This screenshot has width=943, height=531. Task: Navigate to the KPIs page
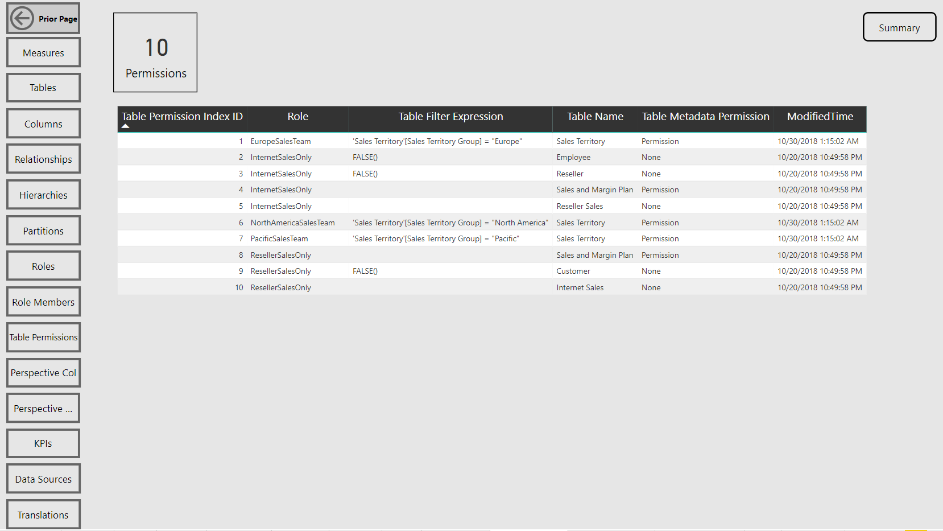43,443
